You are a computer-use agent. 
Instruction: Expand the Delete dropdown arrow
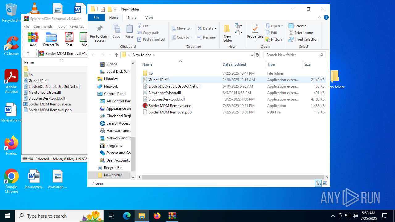215,28
